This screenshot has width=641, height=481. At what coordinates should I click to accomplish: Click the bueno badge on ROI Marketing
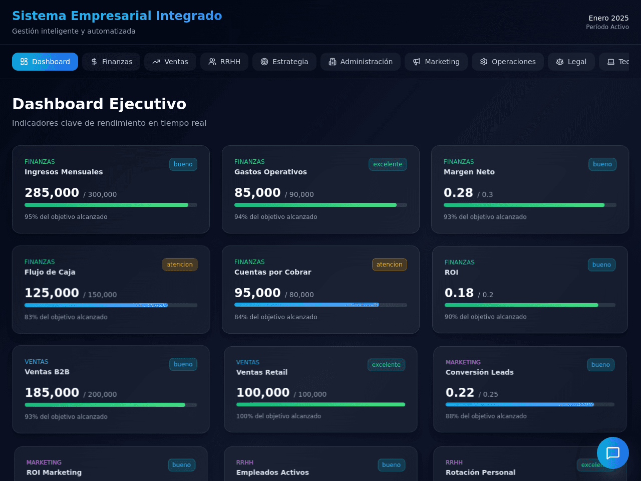coord(181,465)
